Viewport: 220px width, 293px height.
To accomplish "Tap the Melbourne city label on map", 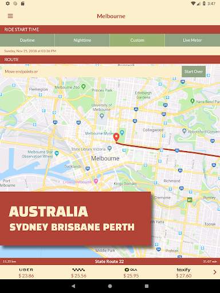I will pos(105,159).
